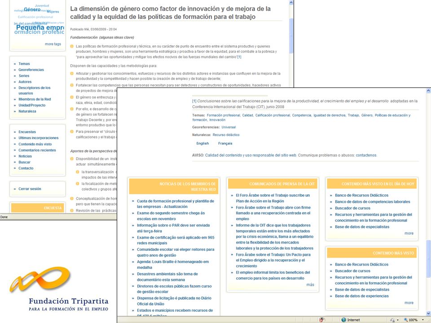Image resolution: width=431 pixels, height=323 pixels.
Task: Click the front window's vertical scrollbar thumb
Action: (x=428, y=259)
